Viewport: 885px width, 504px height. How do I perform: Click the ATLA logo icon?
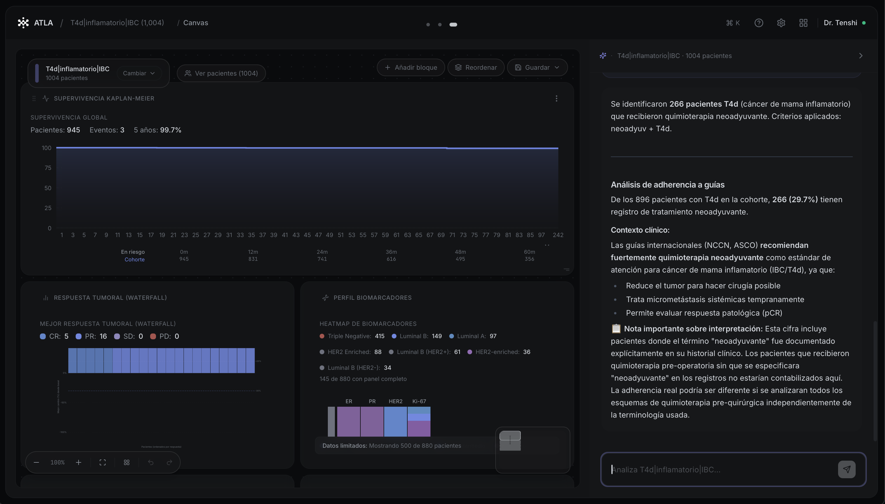pos(23,23)
